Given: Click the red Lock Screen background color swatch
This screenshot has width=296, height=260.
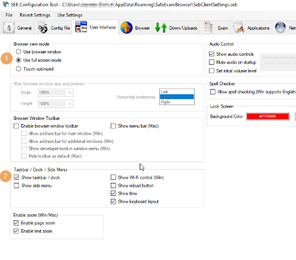Looking at the screenshot, I should tap(268, 116).
